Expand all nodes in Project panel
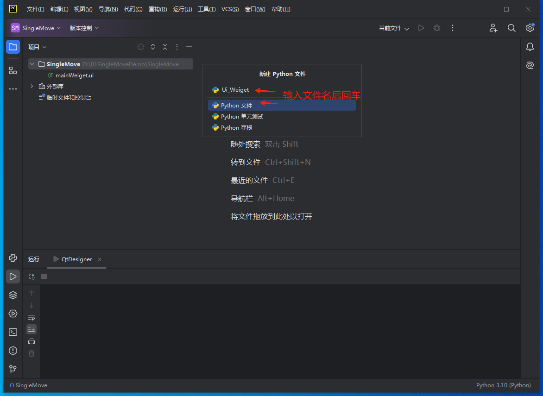 (x=153, y=47)
